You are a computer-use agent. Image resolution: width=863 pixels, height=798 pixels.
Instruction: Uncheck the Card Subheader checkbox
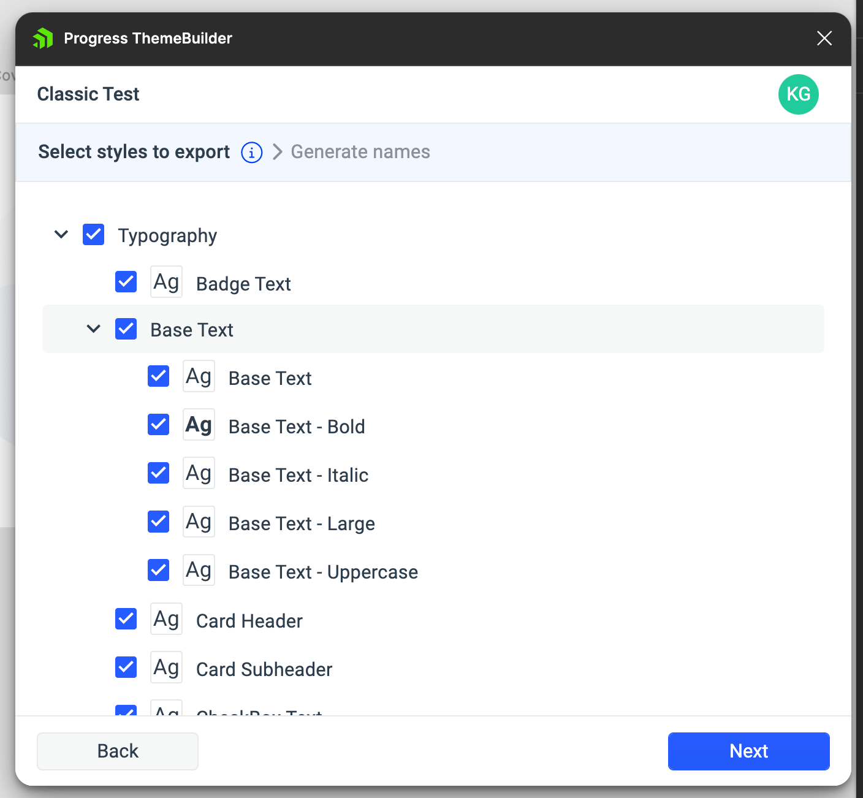click(x=126, y=667)
